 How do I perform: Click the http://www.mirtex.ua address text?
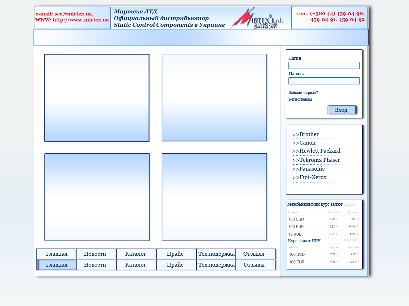pos(80,20)
